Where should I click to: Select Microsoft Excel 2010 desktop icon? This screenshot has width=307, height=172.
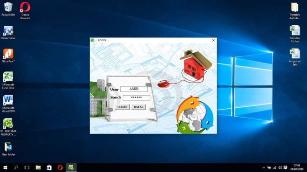8,77
